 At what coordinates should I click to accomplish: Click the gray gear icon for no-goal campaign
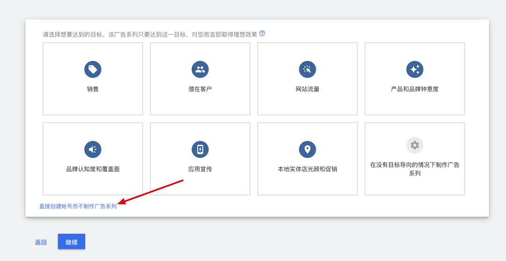pos(415,145)
